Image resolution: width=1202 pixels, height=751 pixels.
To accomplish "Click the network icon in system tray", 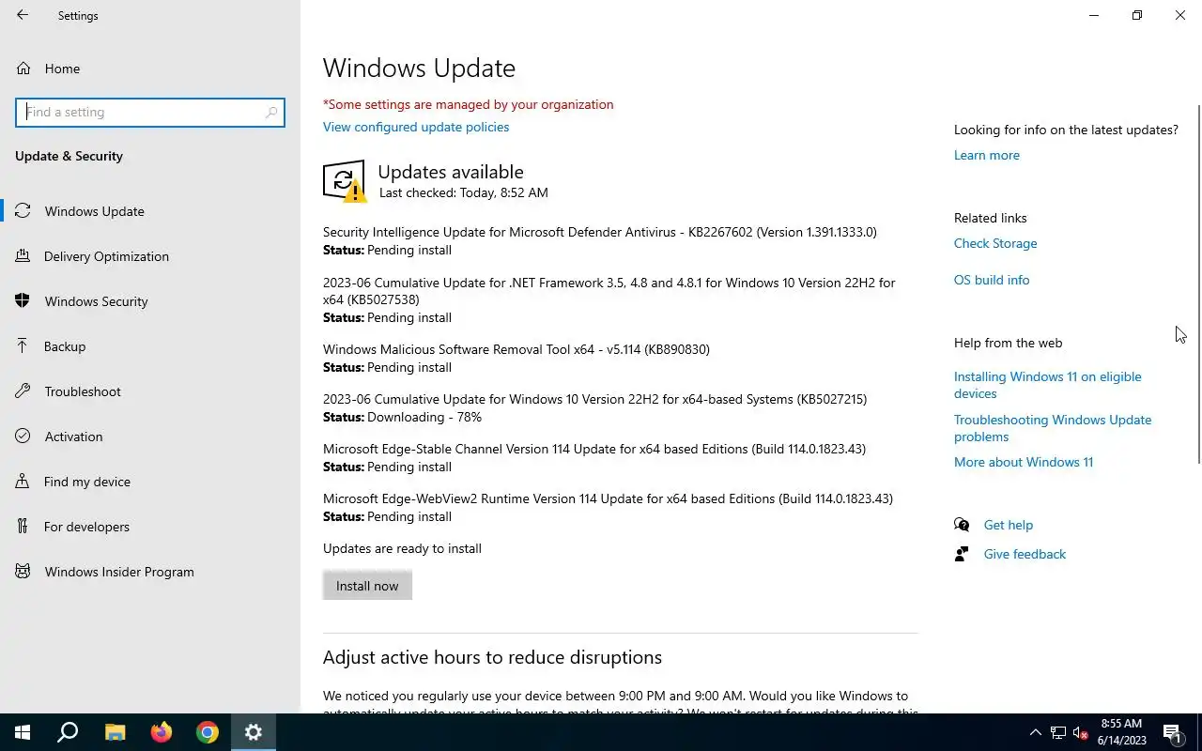I will click(1058, 732).
